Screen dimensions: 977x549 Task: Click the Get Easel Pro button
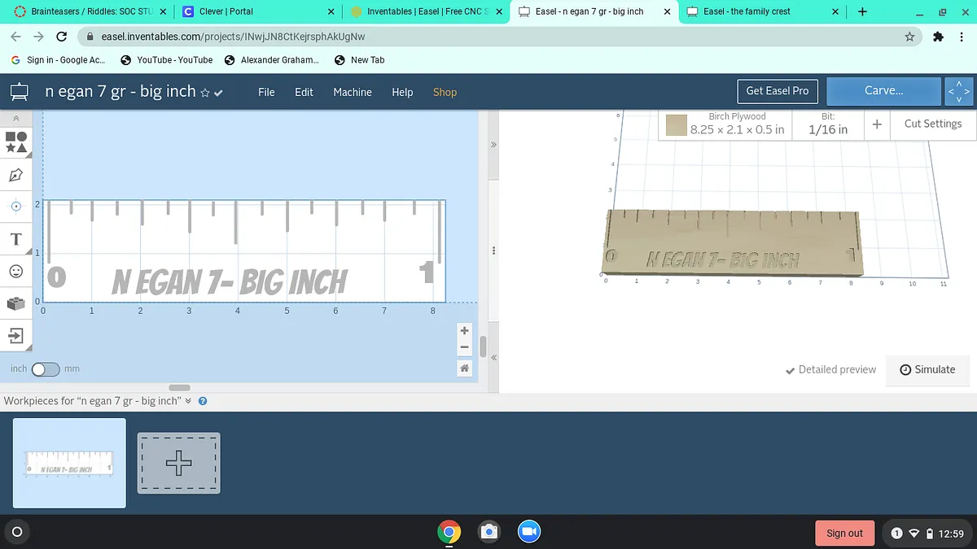[777, 91]
